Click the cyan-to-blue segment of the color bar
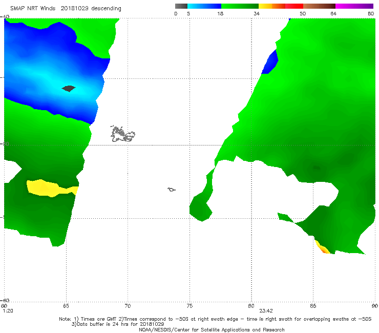 204,6
